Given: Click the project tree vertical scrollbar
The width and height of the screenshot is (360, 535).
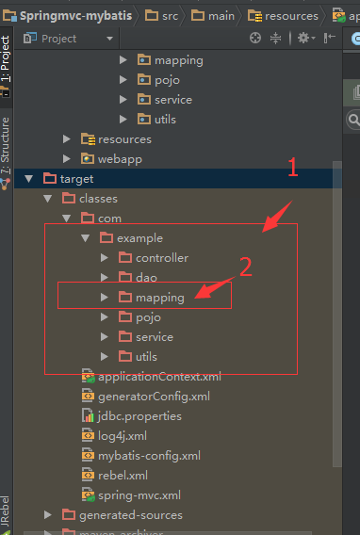Looking at the screenshot, I should coord(337,314).
